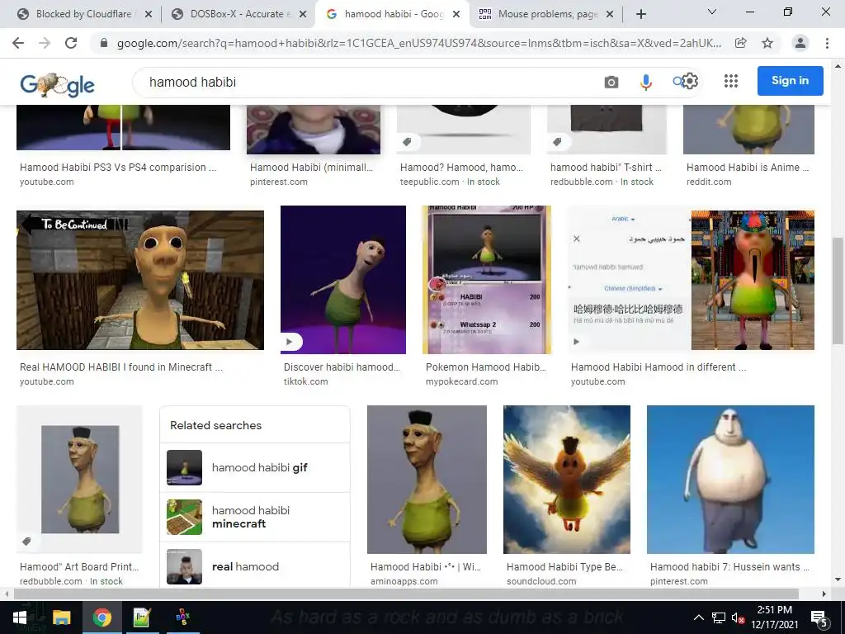Switch to Blocked by Cloudflare tab
845x634 pixels.
[83, 14]
